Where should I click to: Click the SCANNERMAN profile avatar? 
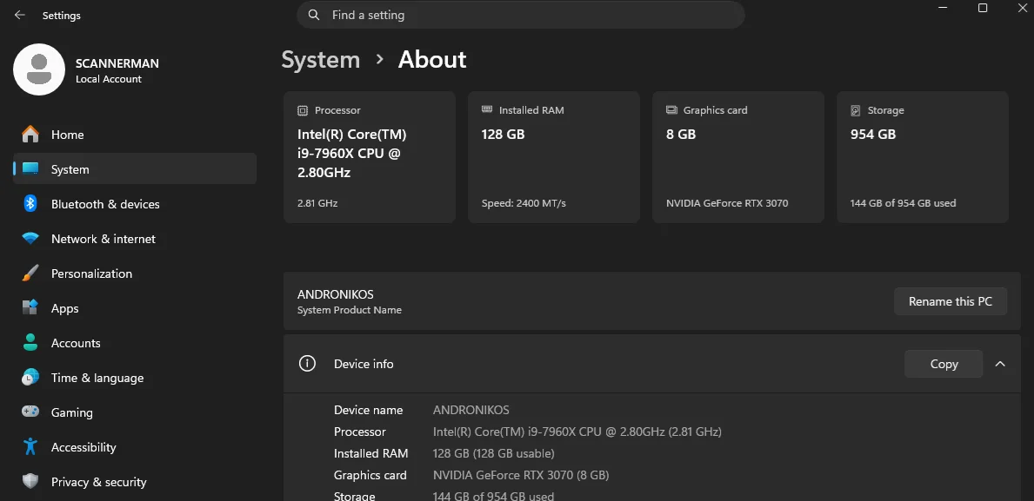(x=39, y=69)
